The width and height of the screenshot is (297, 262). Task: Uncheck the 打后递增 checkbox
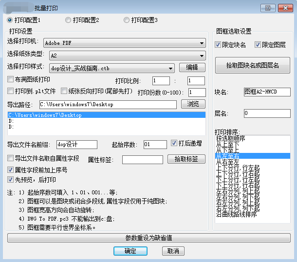(174, 144)
